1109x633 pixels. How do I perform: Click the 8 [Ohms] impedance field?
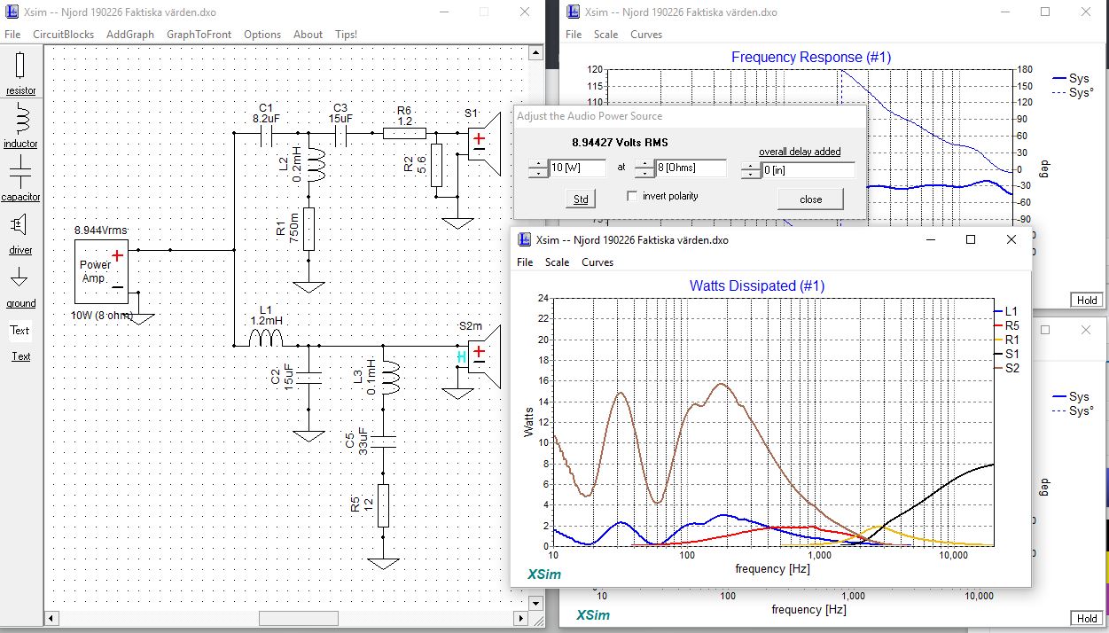691,168
